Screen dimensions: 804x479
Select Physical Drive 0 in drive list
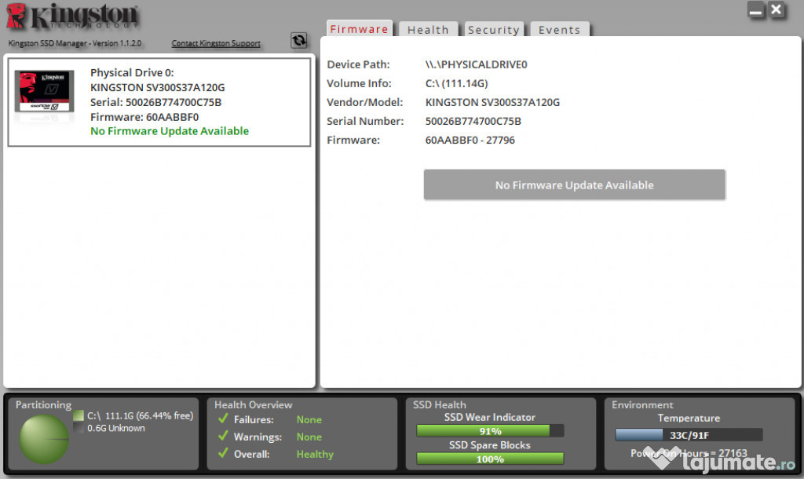coord(159,102)
